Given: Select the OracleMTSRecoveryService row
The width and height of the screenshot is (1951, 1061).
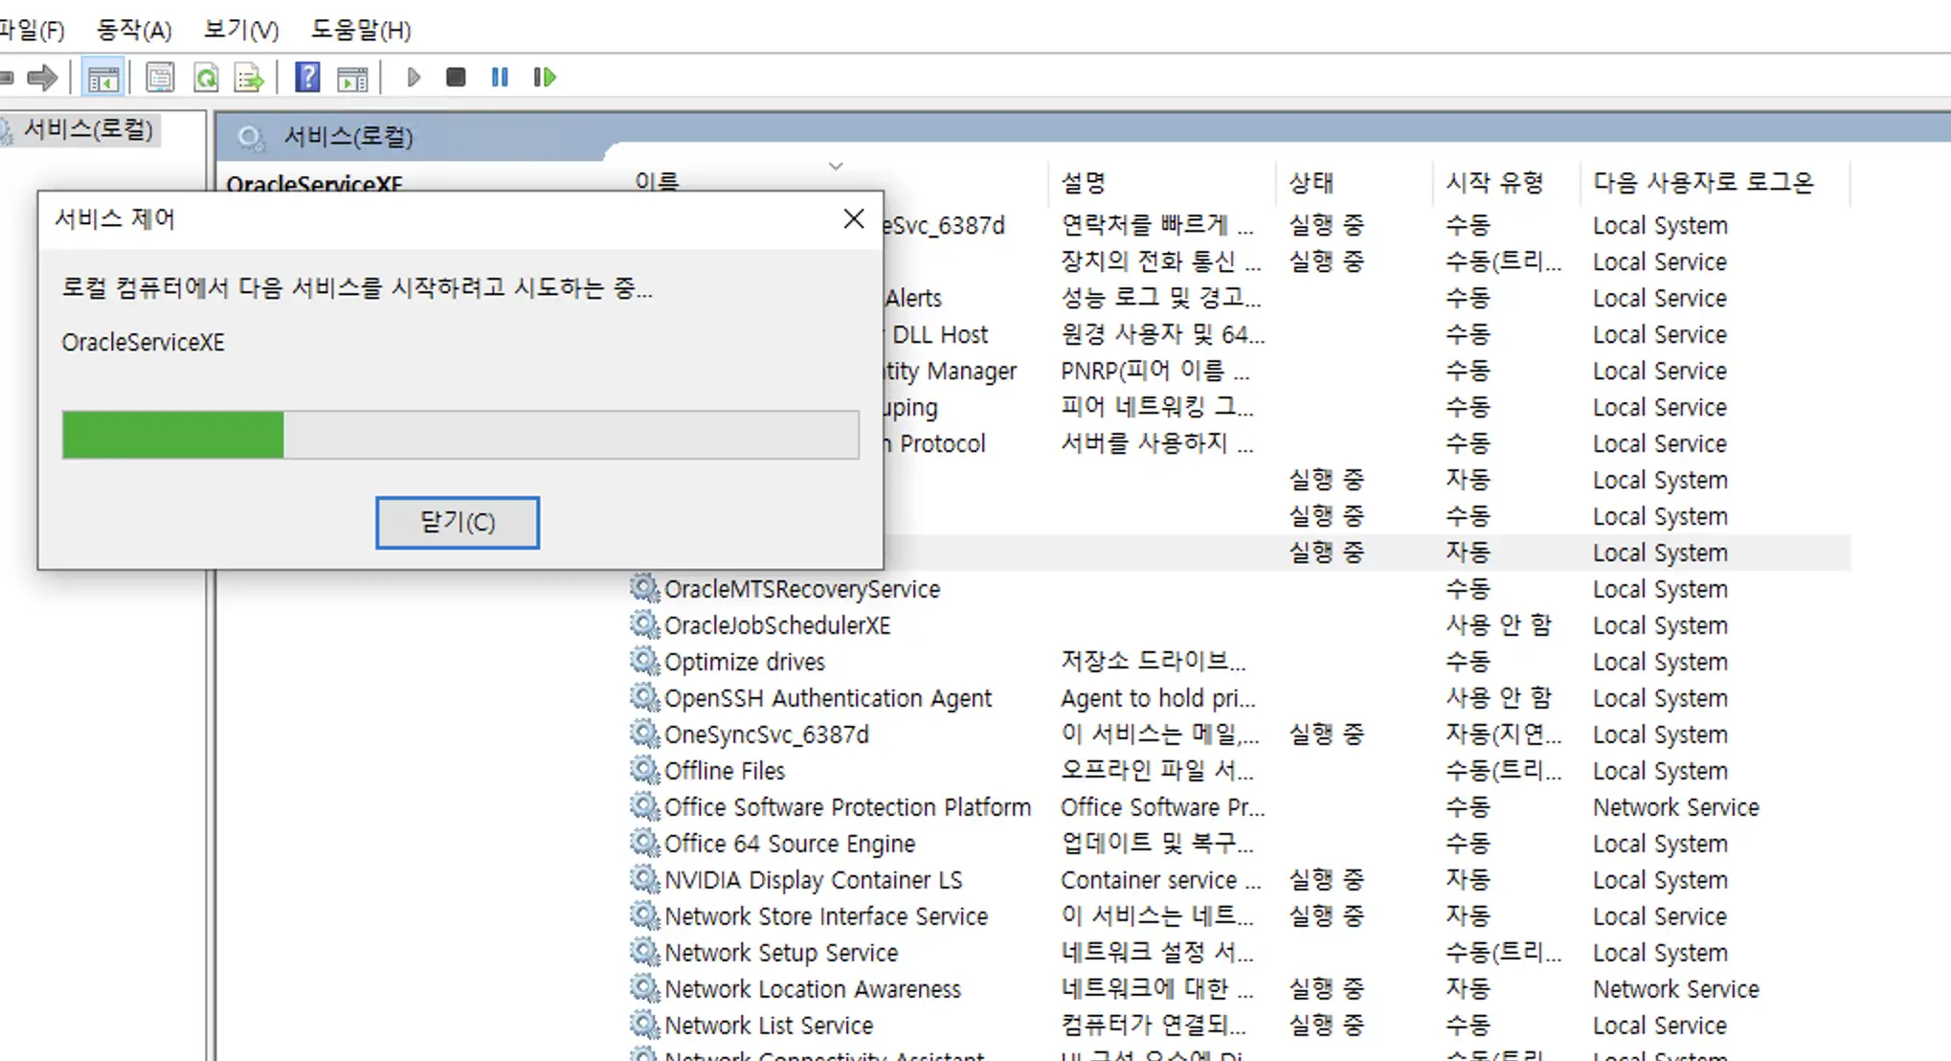Looking at the screenshot, I should [x=801, y=589].
